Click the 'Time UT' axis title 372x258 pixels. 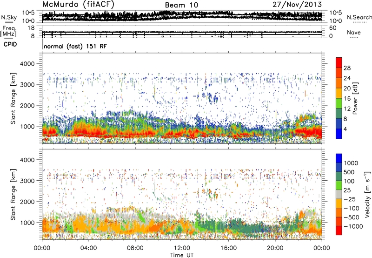coord(182,255)
